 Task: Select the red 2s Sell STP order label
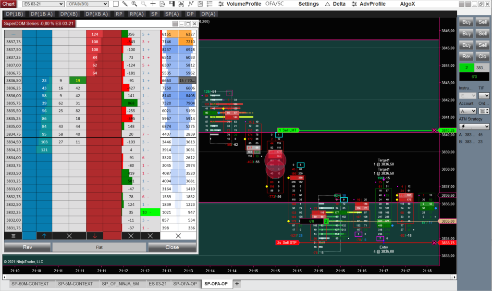tap(287, 242)
